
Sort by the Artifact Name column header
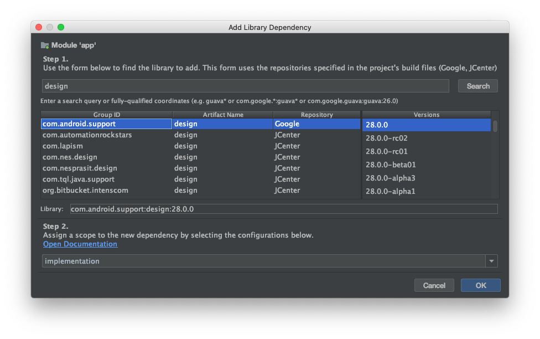click(223, 115)
